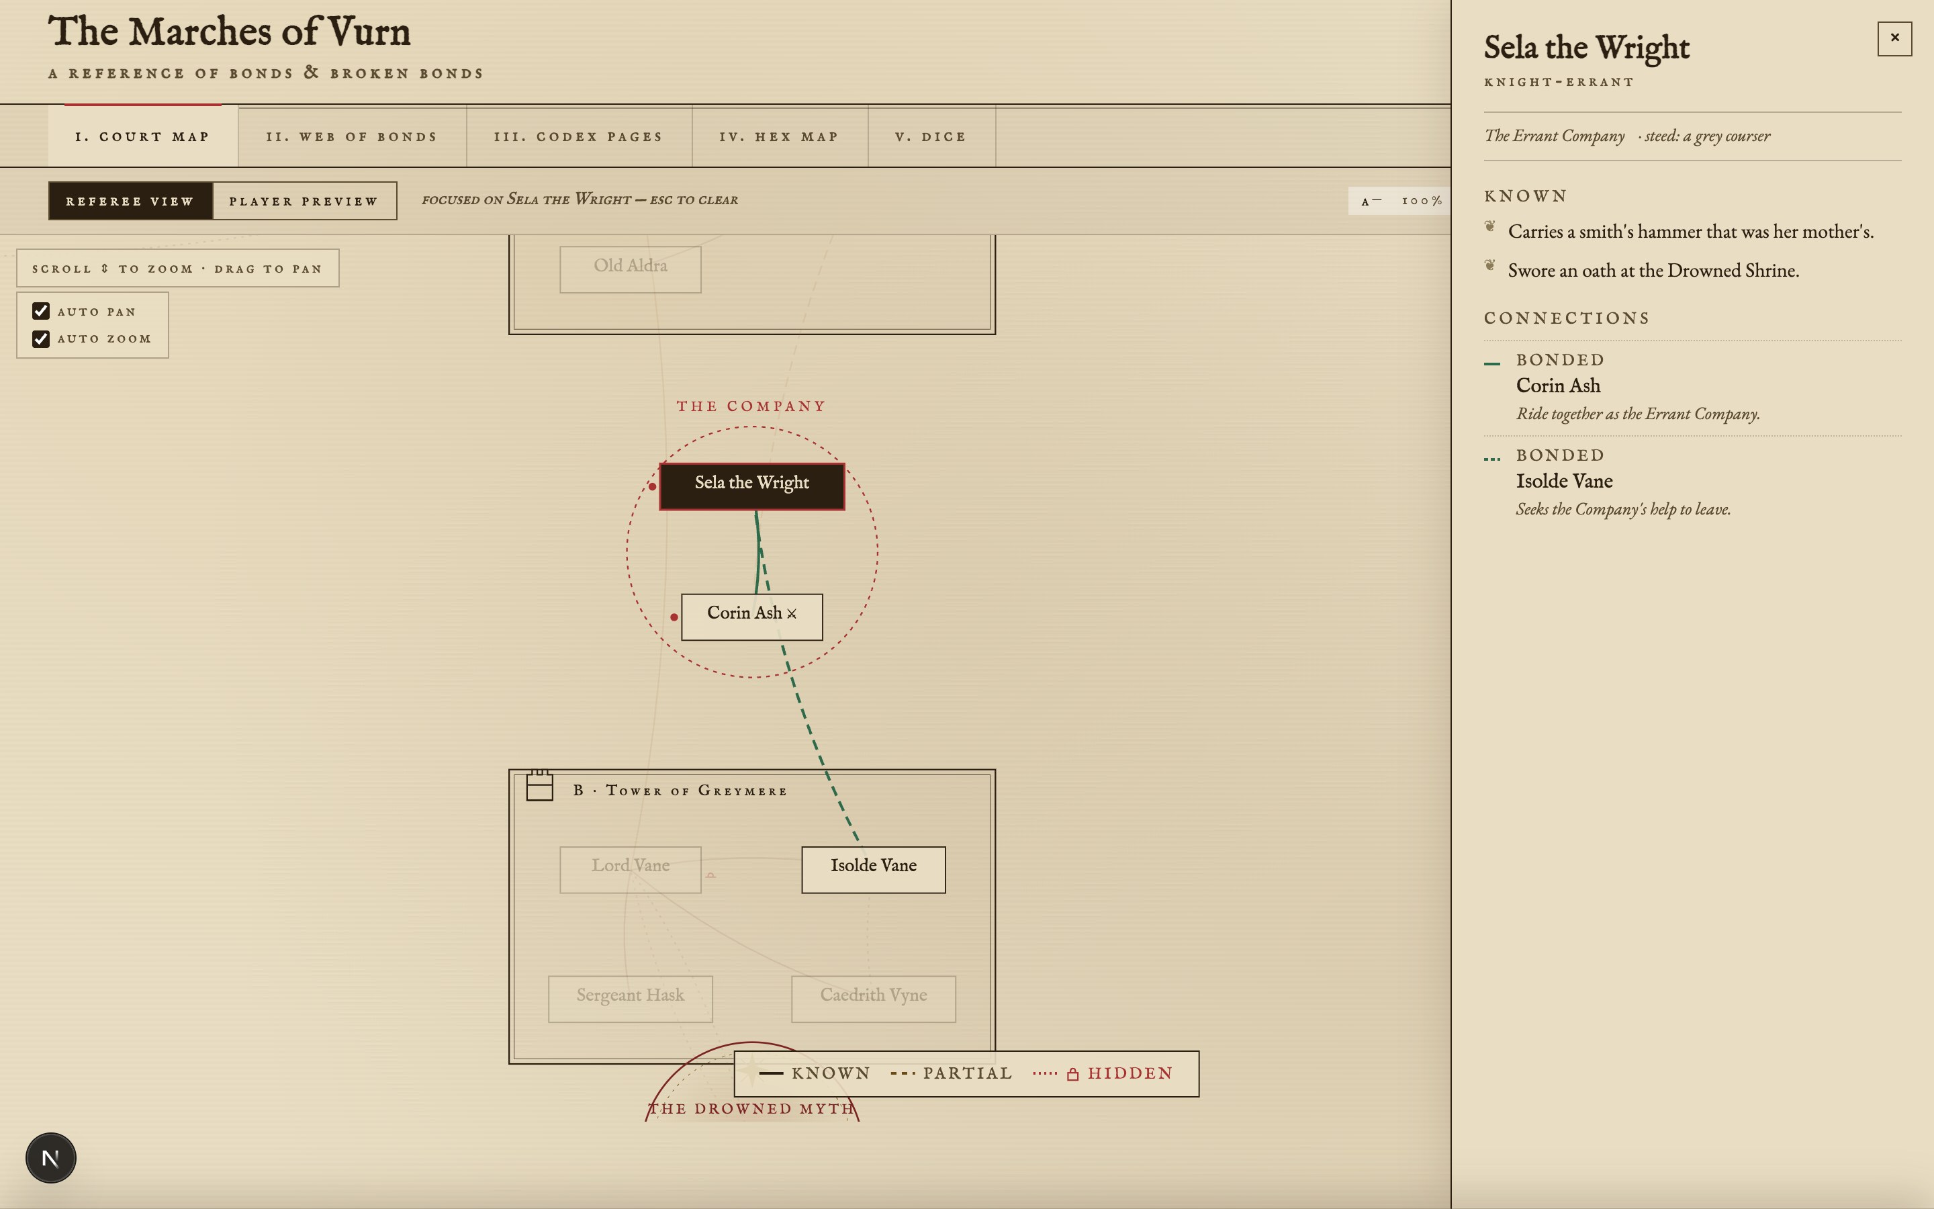Click the red dot left of Sela the Wright node
Image resolution: width=1934 pixels, height=1209 pixels.
tap(653, 486)
